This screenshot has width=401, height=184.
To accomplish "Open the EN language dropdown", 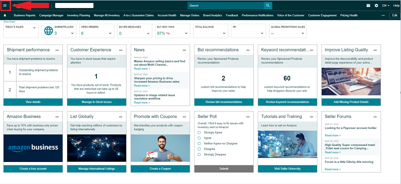I will click(x=386, y=6).
